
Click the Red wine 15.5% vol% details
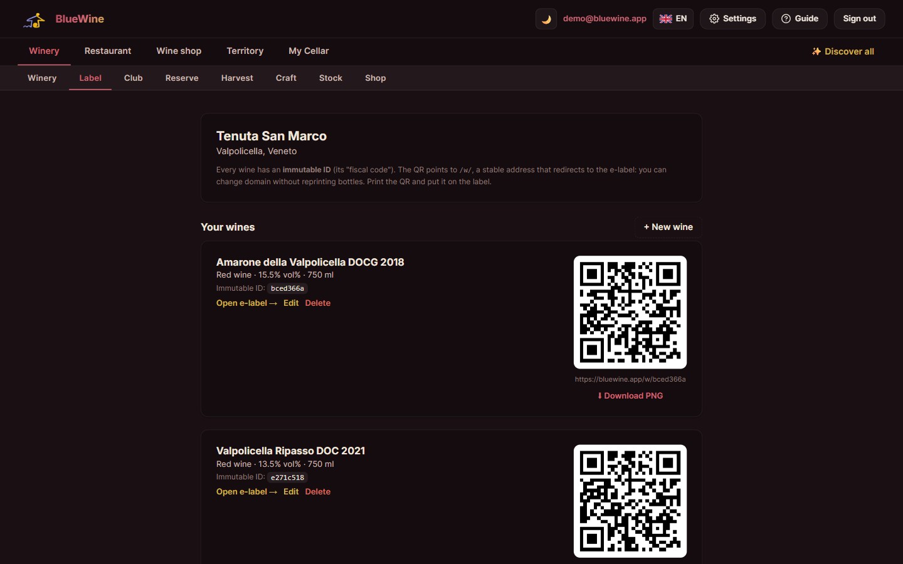click(275, 275)
